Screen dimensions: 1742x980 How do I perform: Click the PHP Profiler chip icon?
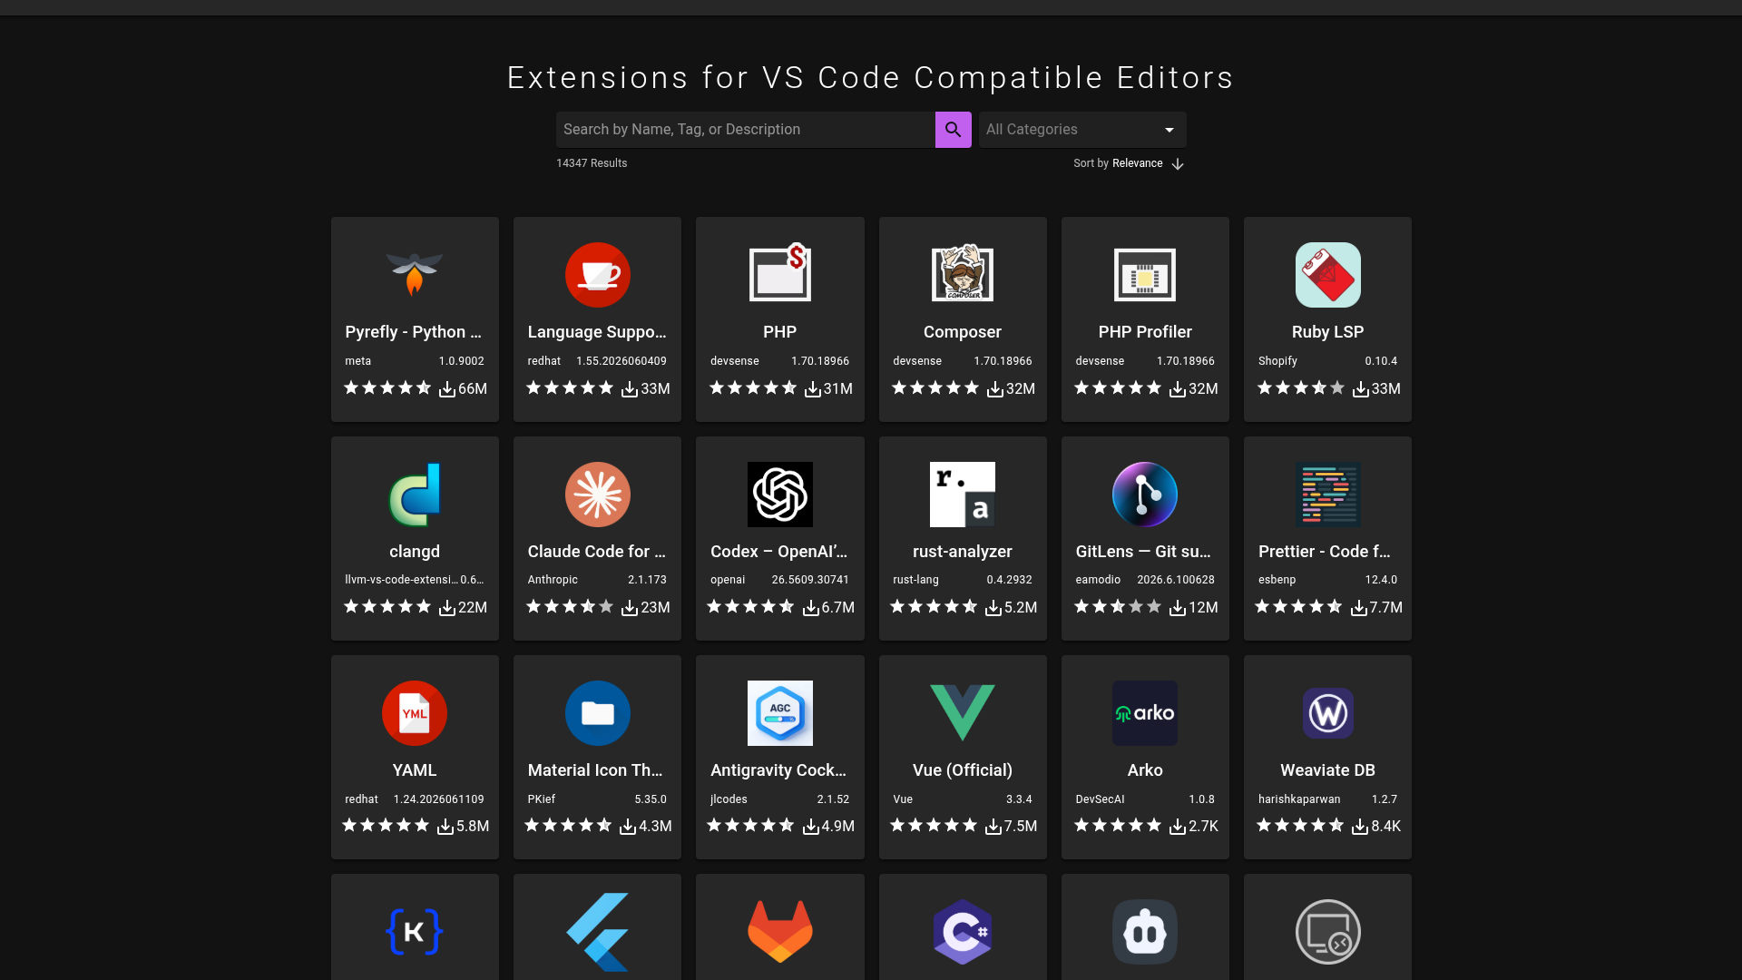click(x=1145, y=275)
